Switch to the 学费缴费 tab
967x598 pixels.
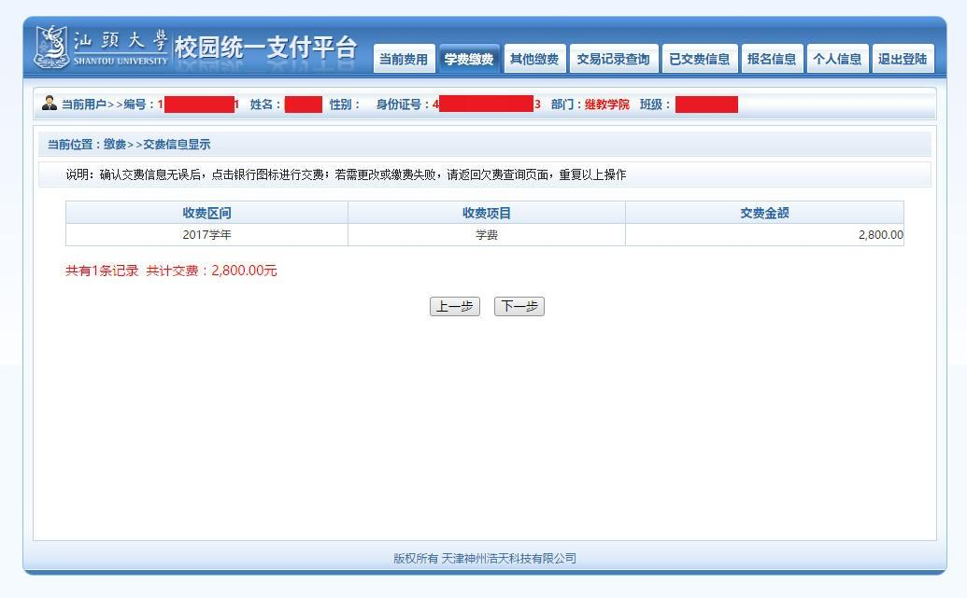point(469,60)
